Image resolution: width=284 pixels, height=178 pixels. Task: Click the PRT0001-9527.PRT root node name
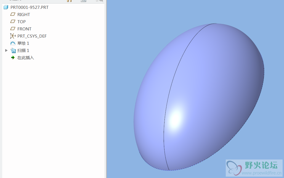(29, 7)
